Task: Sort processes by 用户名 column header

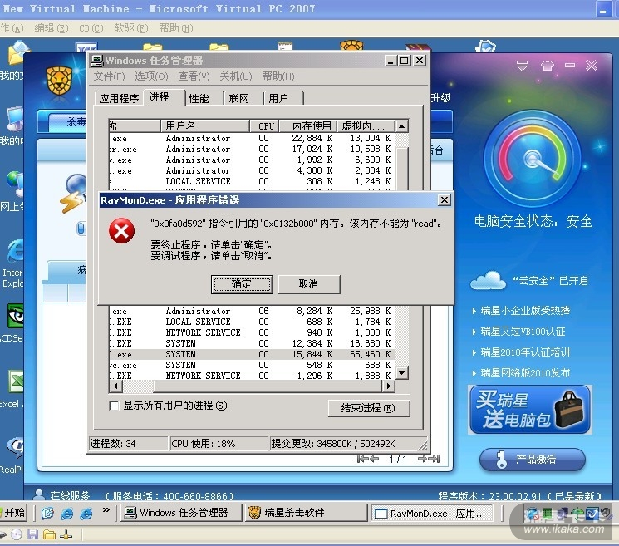Action: (205, 126)
